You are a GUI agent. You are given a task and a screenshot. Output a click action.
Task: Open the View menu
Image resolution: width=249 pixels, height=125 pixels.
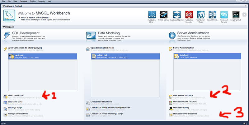(15, 1)
